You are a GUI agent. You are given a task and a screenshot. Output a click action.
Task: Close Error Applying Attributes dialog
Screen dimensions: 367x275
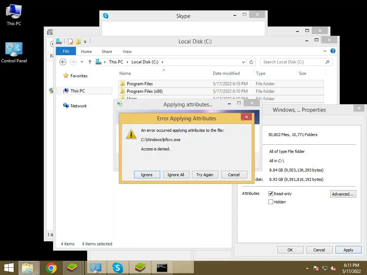pyautogui.click(x=247, y=117)
